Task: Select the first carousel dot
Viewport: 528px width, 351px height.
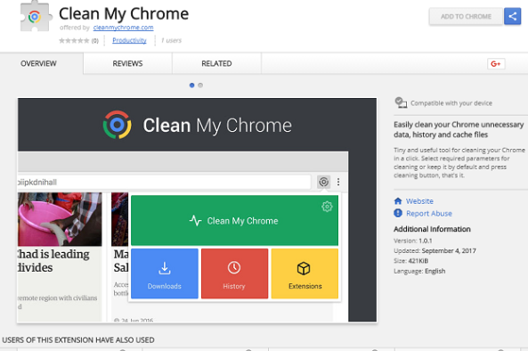Action: click(x=191, y=86)
